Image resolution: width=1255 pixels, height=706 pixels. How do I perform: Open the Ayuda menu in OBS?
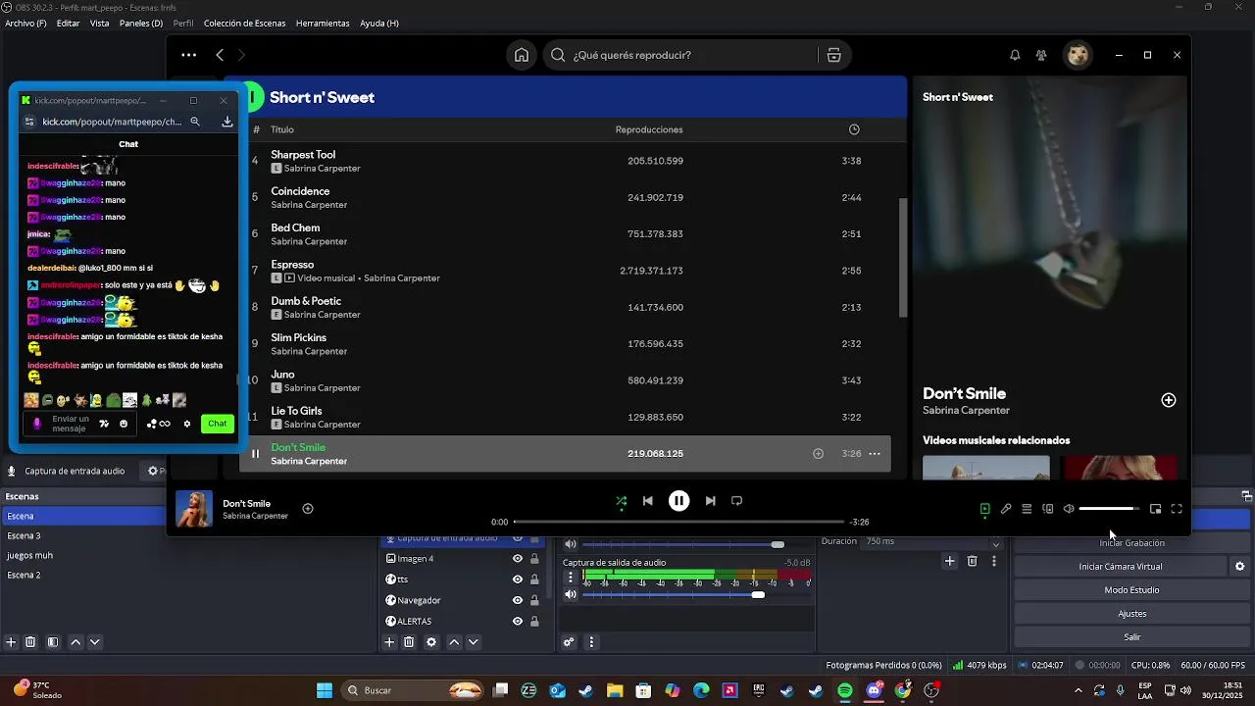click(x=379, y=23)
